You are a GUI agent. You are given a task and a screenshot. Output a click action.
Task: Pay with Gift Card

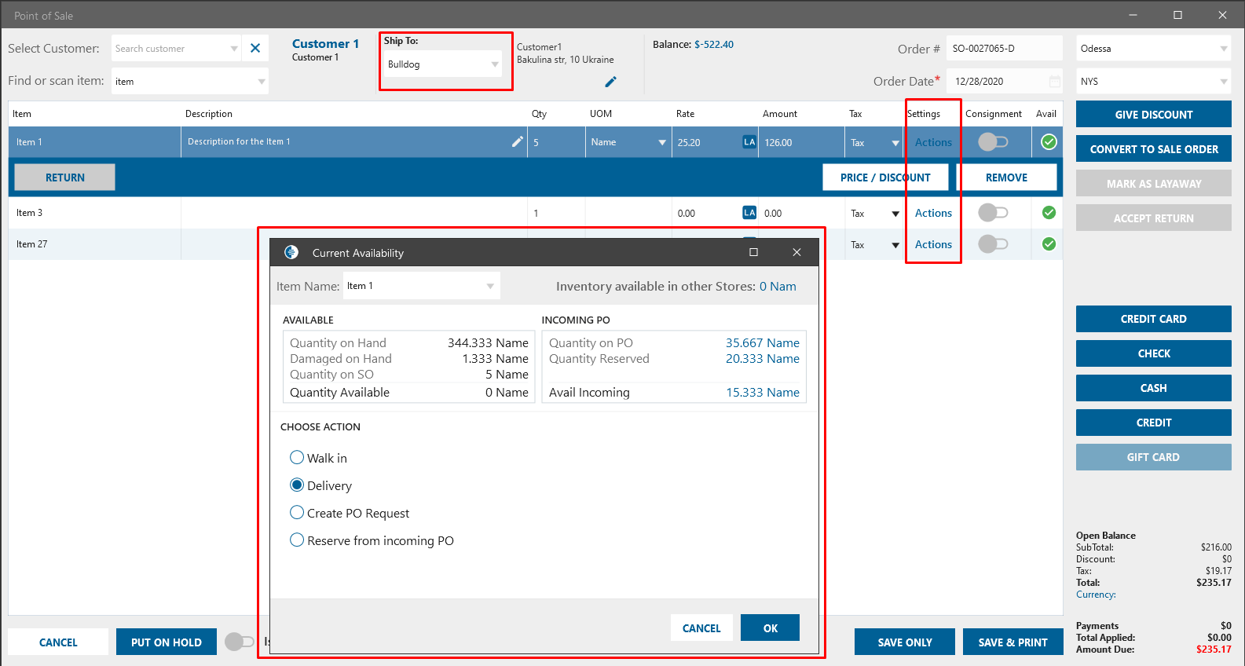(1153, 457)
